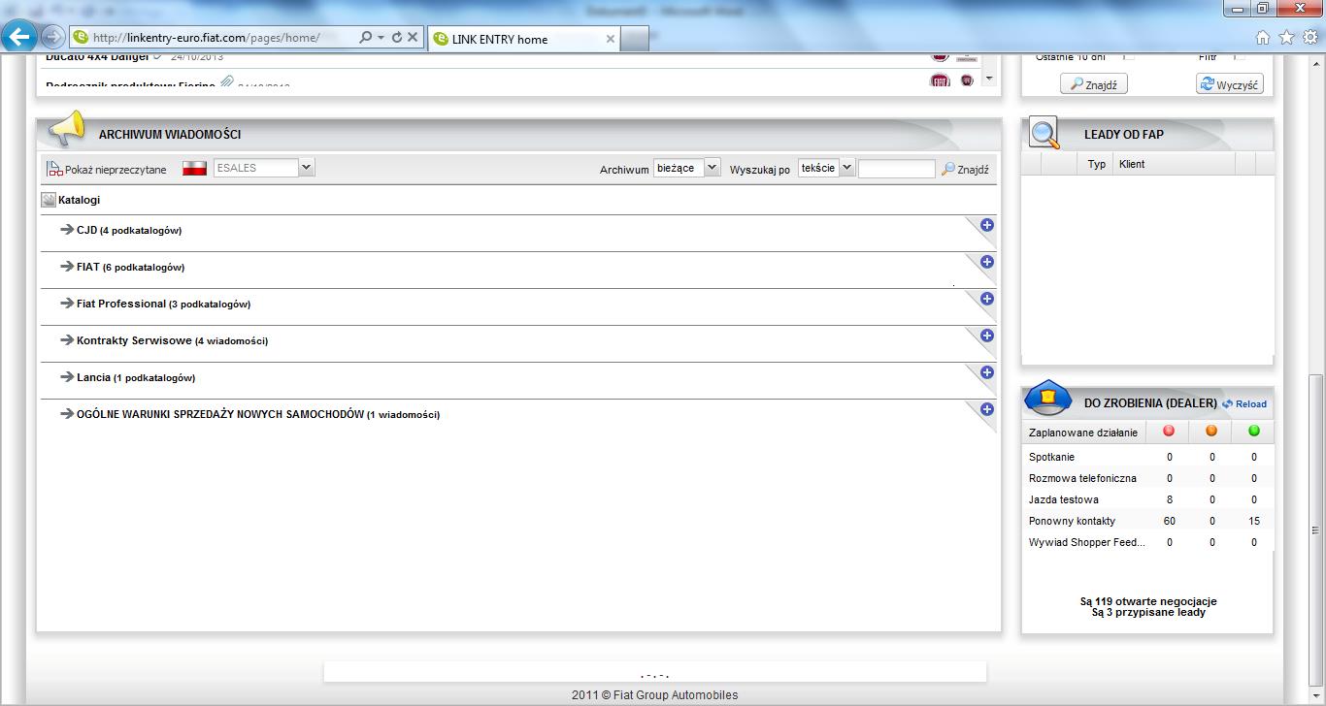The height and width of the screenshot is (706, 1326).
Task: Expand the arrow beside Fiat Professional
Action: [x=67, y=304]
